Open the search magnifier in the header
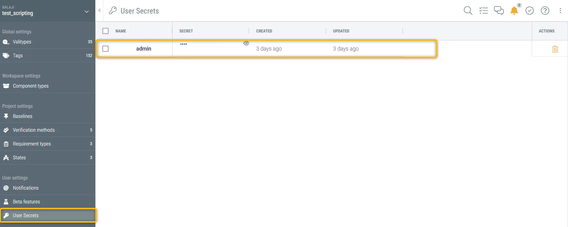This screenshot has width=568, height=227. [x=468, y=11]
